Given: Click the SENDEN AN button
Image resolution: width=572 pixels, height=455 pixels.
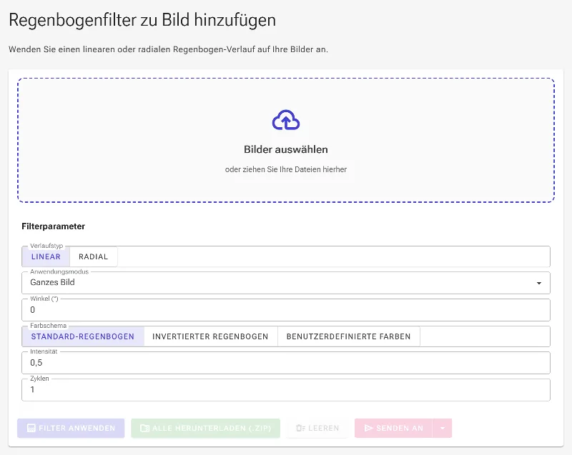Looking at the screenshot, I should pyautogui.click(x=394, y=428).
